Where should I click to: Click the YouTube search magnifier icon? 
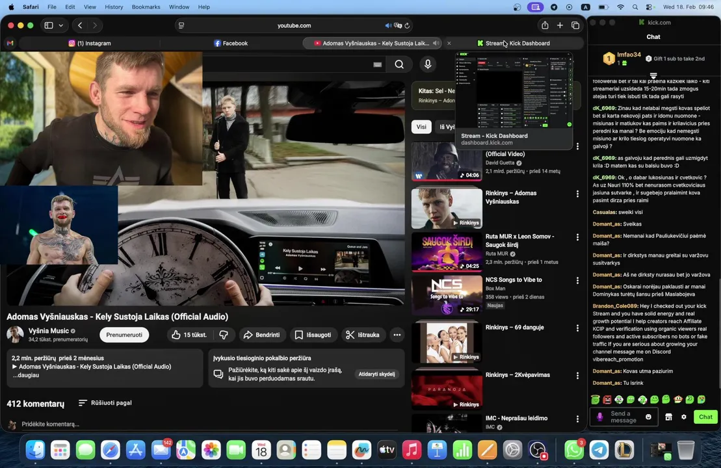(x=399, y=64)
